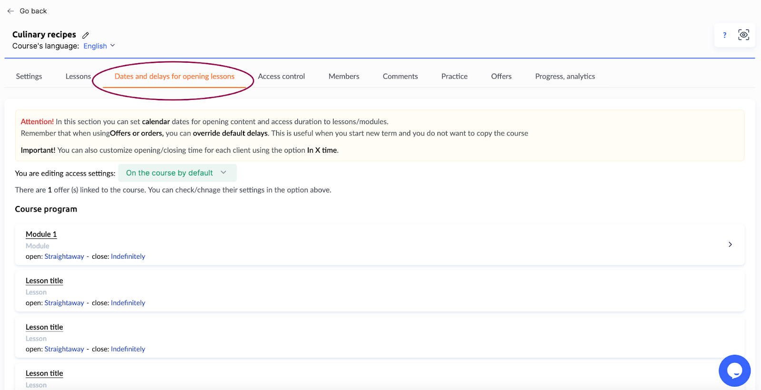Click the Culinary recipes course title
The image size is (761, 390).
click(x=44, y=35)
